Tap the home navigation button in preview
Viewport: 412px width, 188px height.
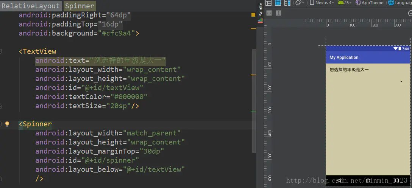(368, 180)
